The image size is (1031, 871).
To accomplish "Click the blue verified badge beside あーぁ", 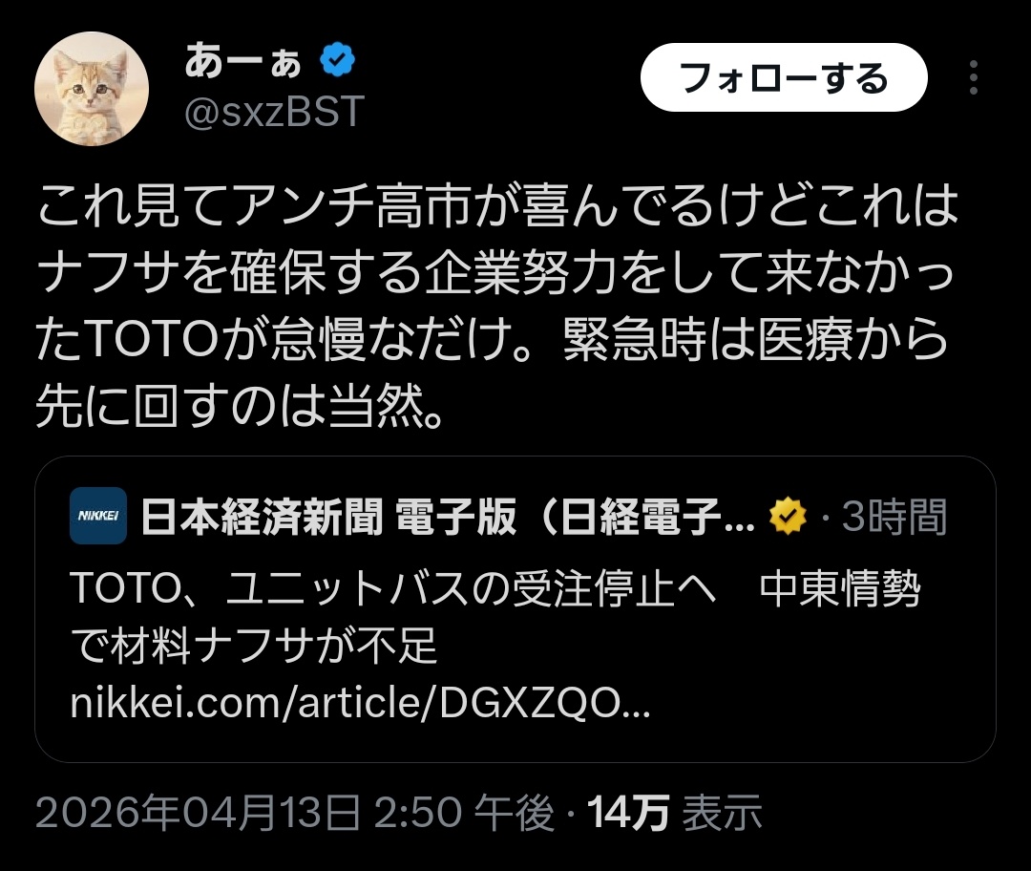I will pos(337,60).
